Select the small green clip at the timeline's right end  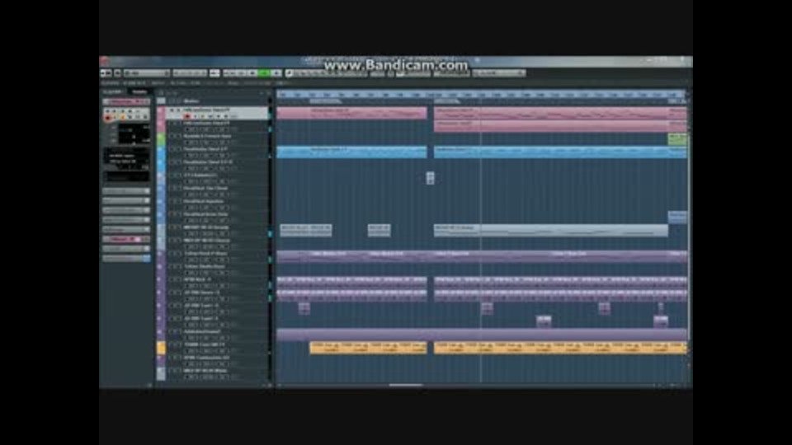pyautogui.click(x=677, y=138)
